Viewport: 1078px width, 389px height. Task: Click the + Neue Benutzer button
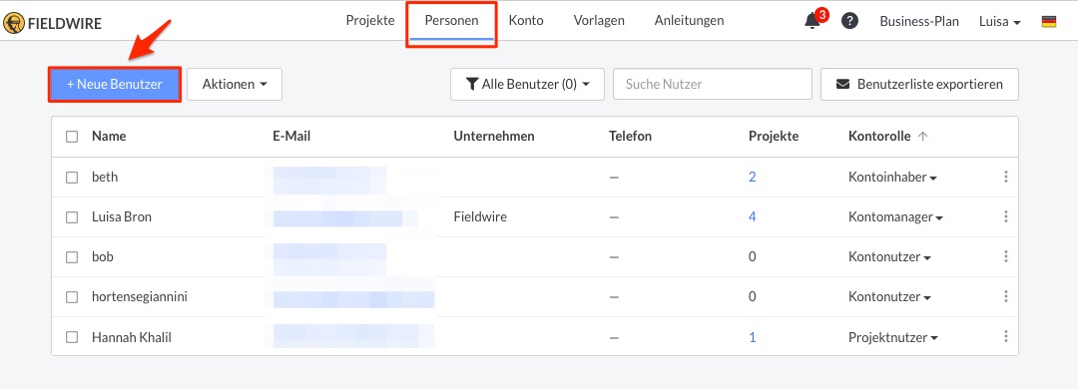[x=115, y=85]
